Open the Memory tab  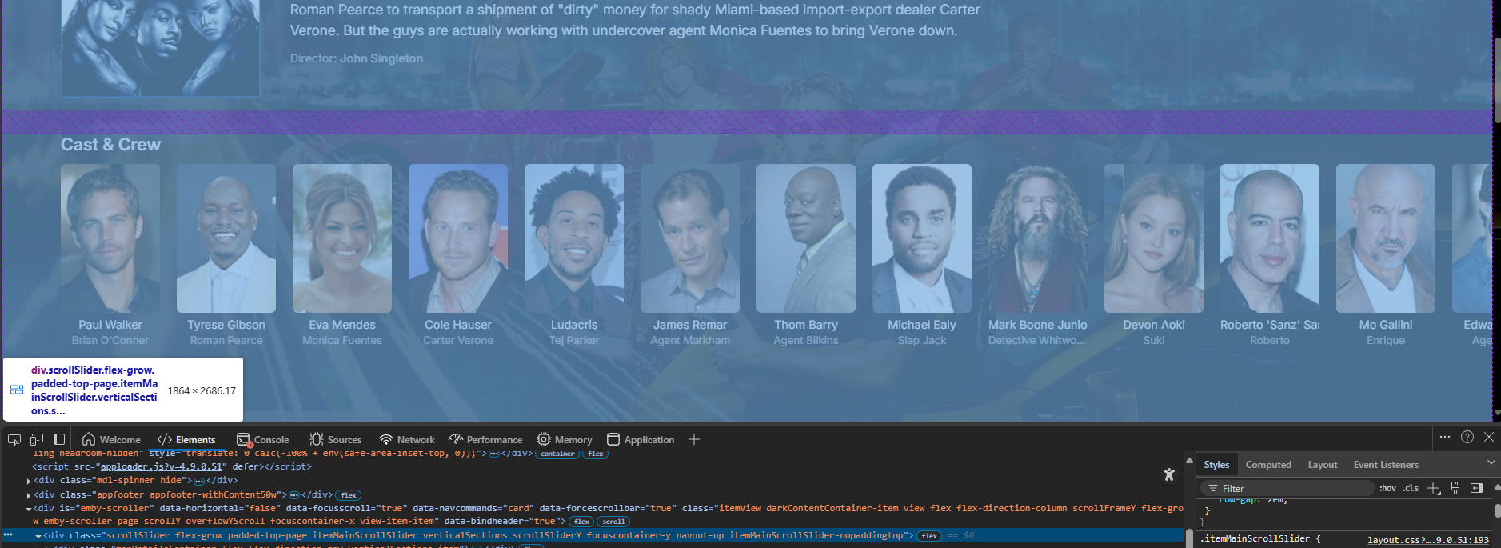coord(565,439)
